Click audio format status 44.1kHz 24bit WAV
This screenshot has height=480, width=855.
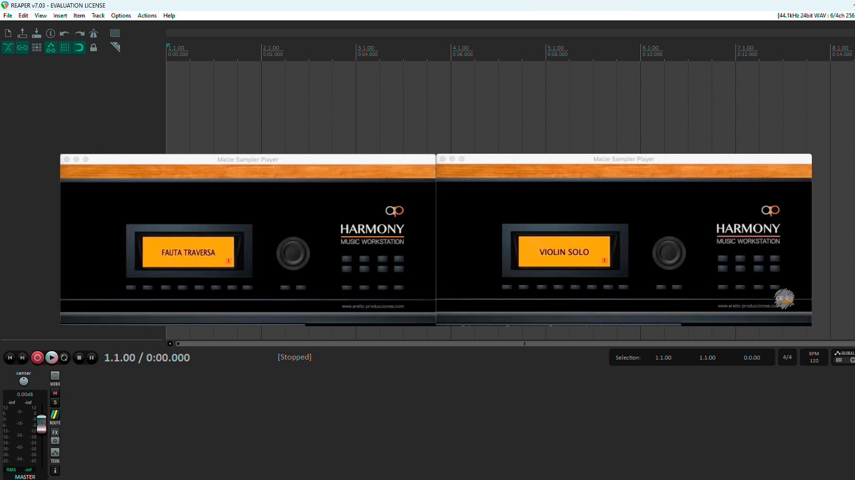pyautogui.click(x=816, y=16)
